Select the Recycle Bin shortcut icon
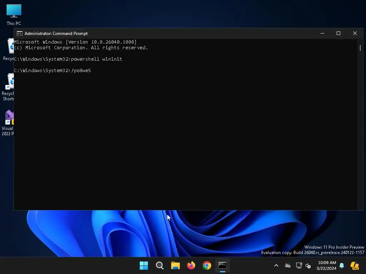 coord(8,87)
